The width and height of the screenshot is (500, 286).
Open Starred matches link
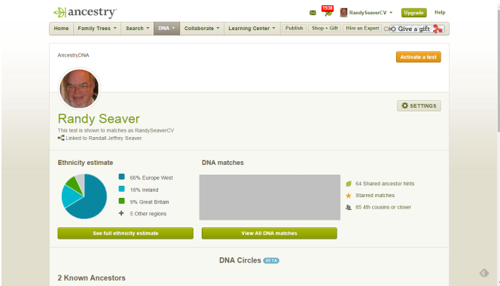tap(375, 196)
